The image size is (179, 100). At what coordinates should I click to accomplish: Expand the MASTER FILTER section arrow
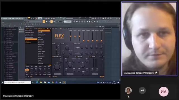(x=63, y=57)
